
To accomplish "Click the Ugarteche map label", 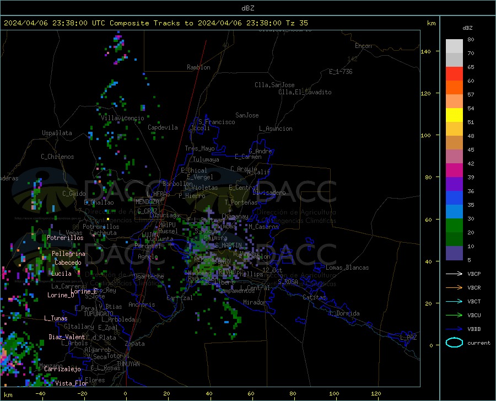I will [x=149, y=276].
